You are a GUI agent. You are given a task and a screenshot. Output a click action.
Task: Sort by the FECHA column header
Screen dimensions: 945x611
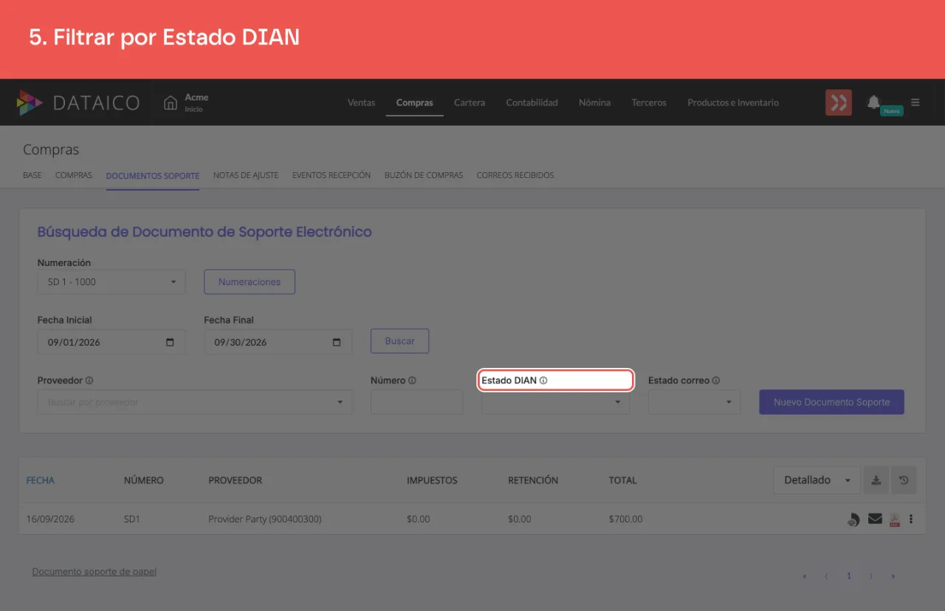(41, 480)
